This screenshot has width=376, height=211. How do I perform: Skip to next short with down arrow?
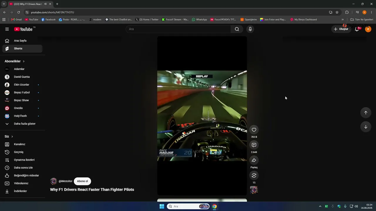pos(366,127)
